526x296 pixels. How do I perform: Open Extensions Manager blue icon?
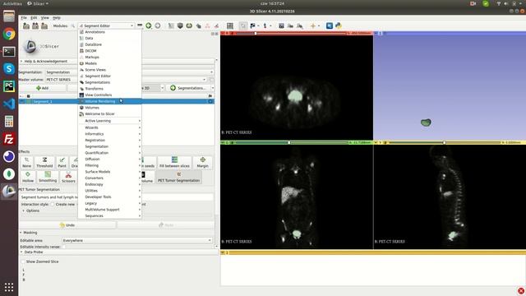(330, 25)
